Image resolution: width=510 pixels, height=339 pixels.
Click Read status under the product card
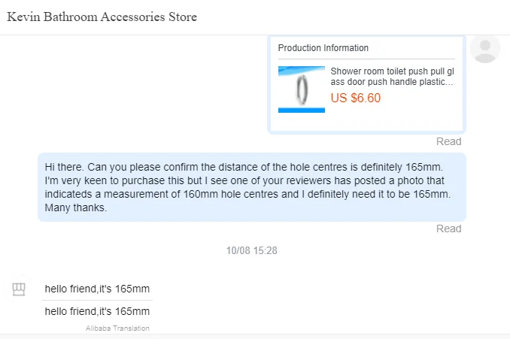coord(449,141)
